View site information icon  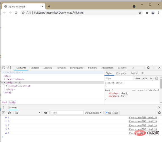[x=23, y=13]
